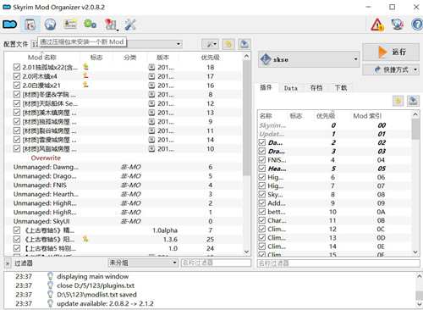423x310 pixels.
Task: Click the log panel scroll down arrow
Action: [x=420, y=304]
